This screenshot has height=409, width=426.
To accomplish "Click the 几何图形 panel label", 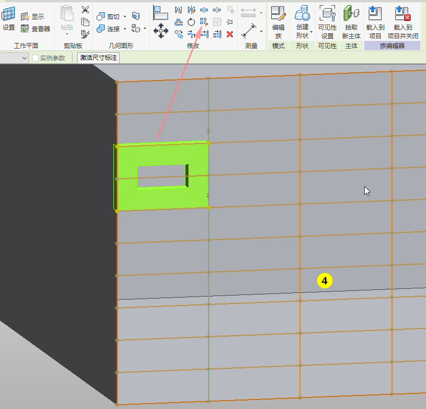I will coord(121,46).
